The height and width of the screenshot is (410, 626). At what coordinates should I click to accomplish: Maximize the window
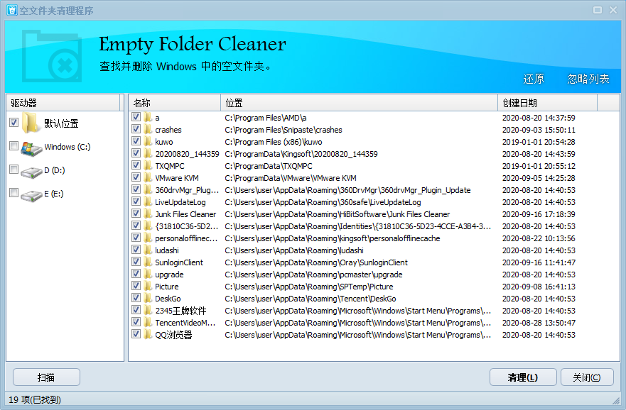click(598, 10)
